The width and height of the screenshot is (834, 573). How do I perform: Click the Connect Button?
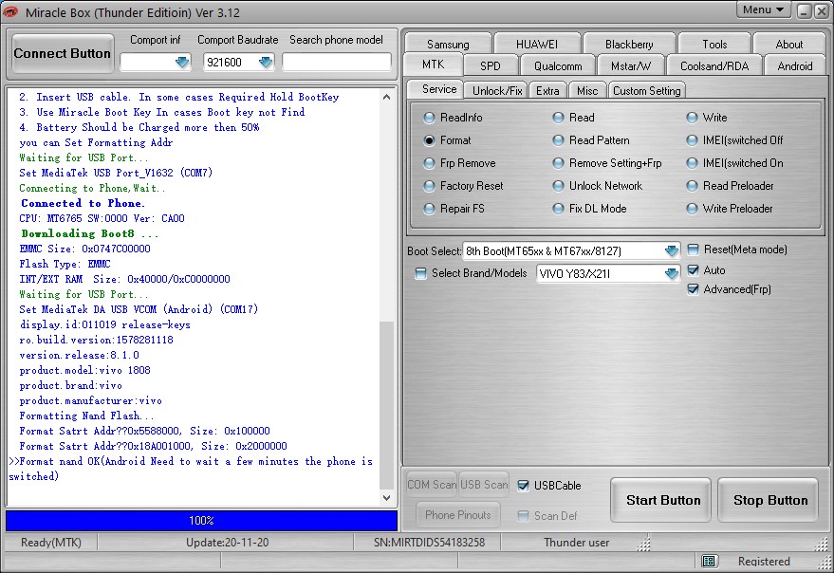[63, 53]
